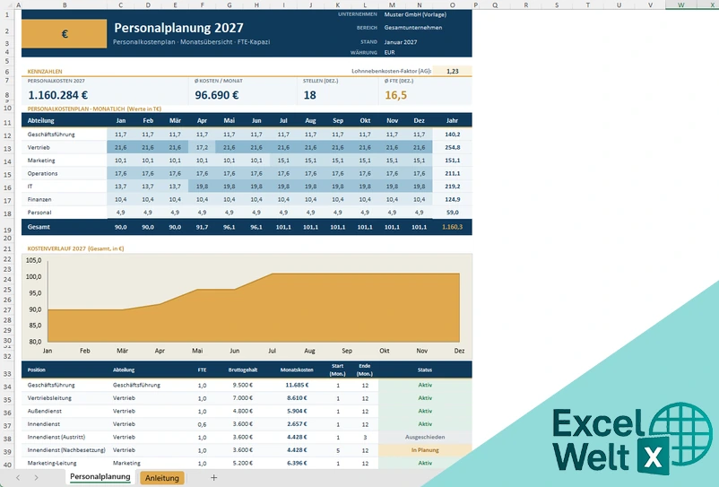Select the EUR currency cell
The image size is (719, 487).
coord(389,53)
